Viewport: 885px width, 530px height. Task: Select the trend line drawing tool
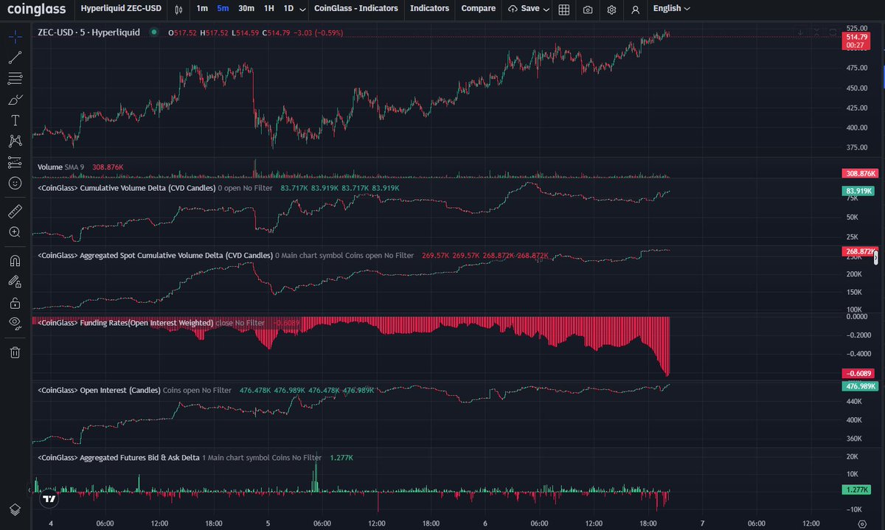tap(15, 57)
